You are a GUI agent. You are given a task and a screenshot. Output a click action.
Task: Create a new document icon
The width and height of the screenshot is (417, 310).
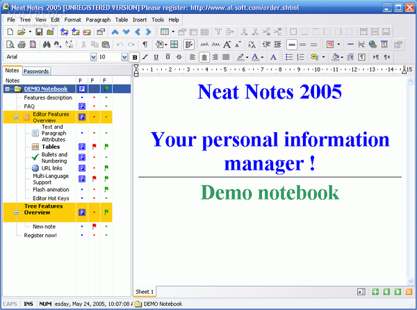(10, 32)
